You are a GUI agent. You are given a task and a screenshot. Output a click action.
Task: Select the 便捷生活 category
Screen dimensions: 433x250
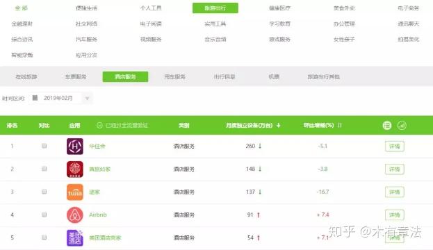[86, 8]
